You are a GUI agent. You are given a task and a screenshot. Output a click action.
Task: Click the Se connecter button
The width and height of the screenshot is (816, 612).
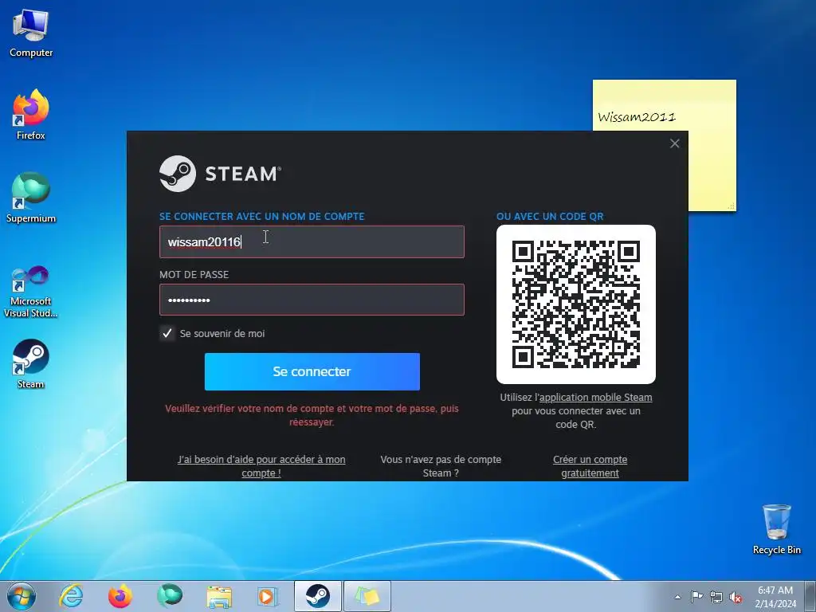tap(312, 371)
